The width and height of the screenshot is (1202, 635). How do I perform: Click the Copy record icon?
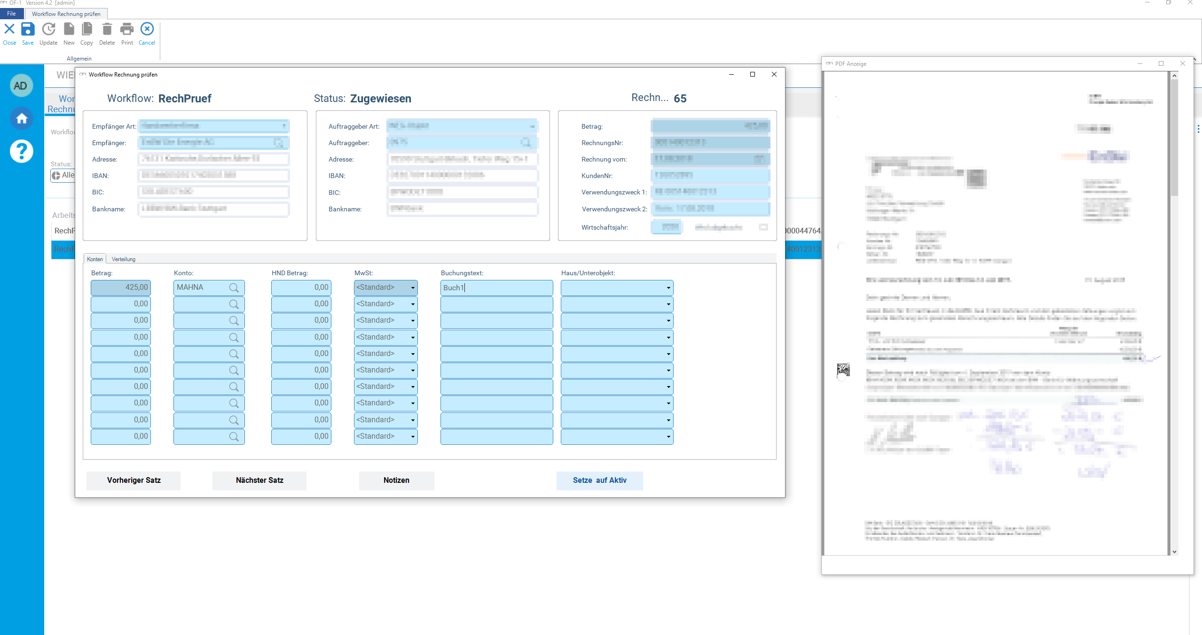[x=86, y=29]
